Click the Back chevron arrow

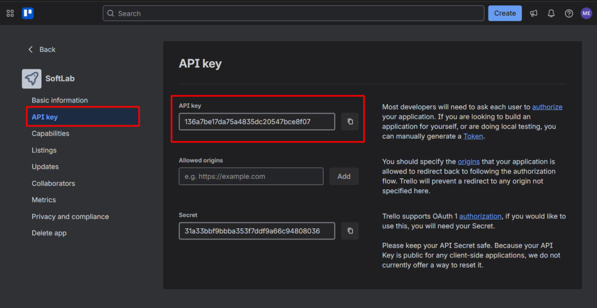(x=30, y=49)
